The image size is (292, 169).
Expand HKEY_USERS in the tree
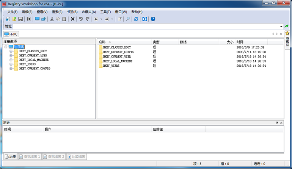[x=11, y=64]
